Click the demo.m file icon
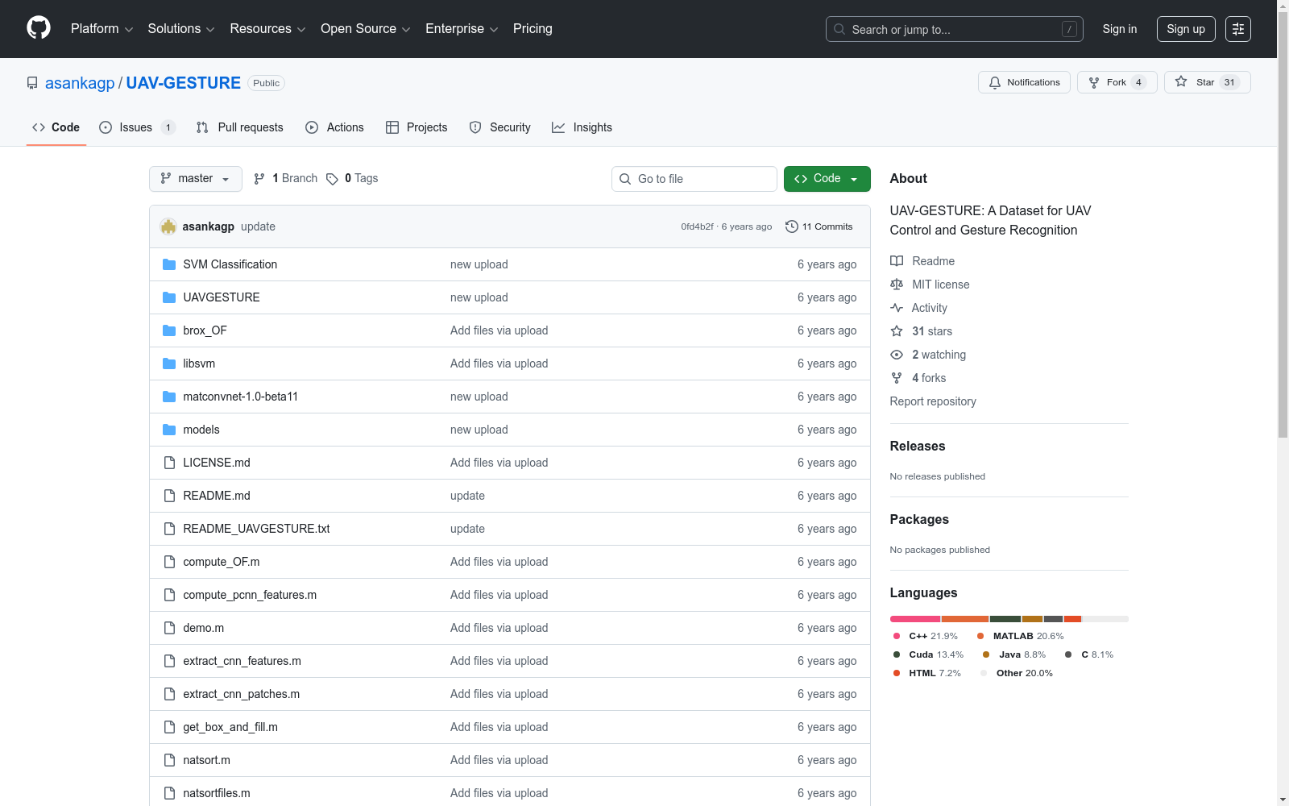The width and height of the screenshot is (1289, 806). tap(169, 628)
